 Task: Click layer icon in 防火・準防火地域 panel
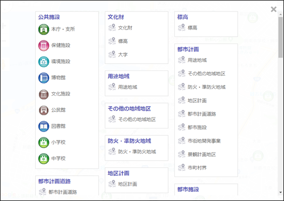point(112,152)
